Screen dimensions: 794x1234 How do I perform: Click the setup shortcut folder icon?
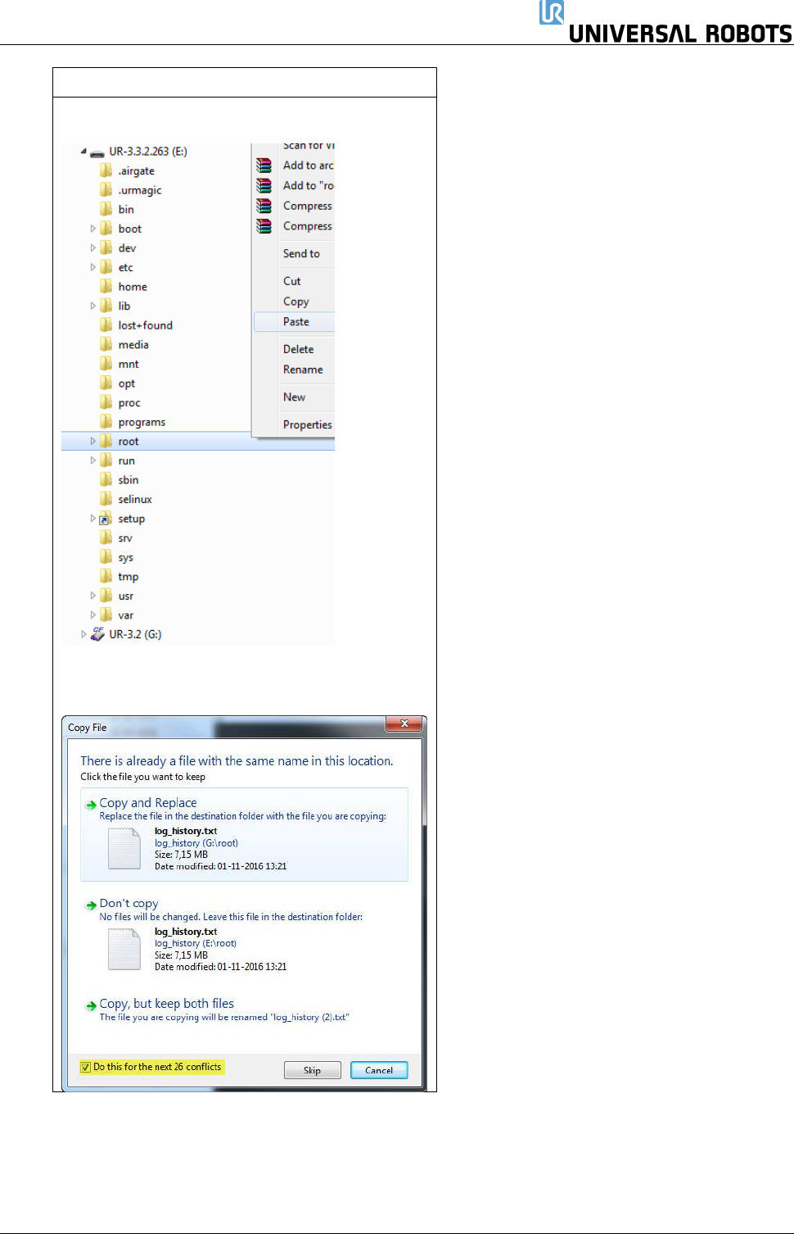point(106,518)
